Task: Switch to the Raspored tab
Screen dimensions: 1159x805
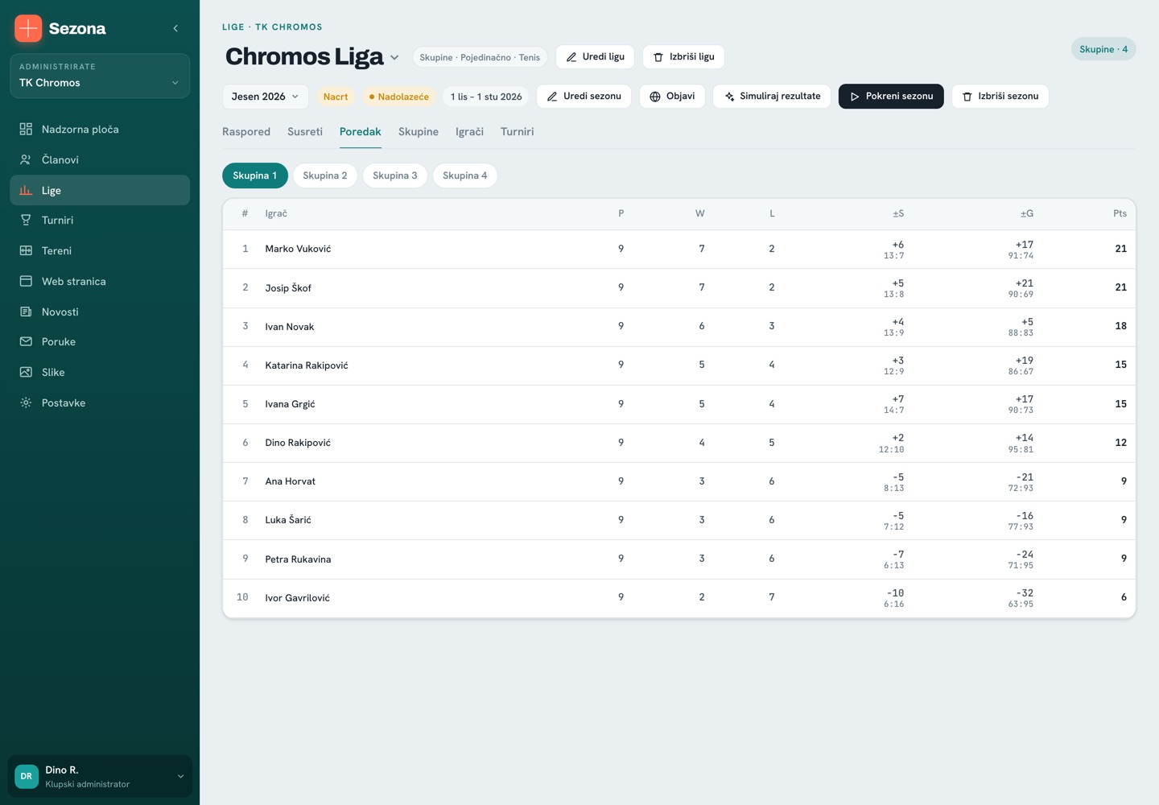Action: click(x=246, y=132)
